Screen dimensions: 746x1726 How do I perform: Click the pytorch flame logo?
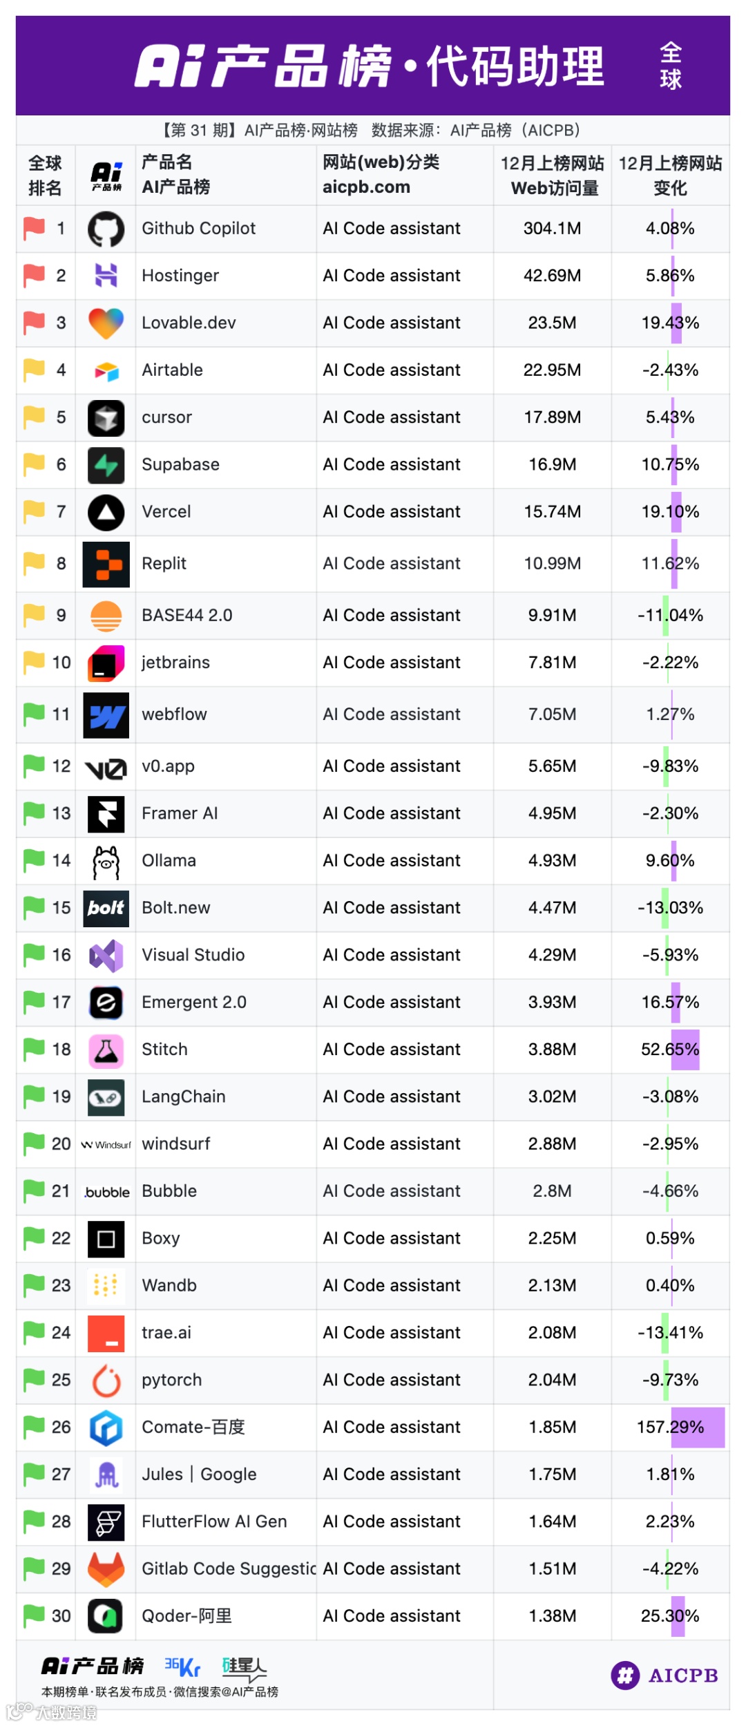[106, 1381]
